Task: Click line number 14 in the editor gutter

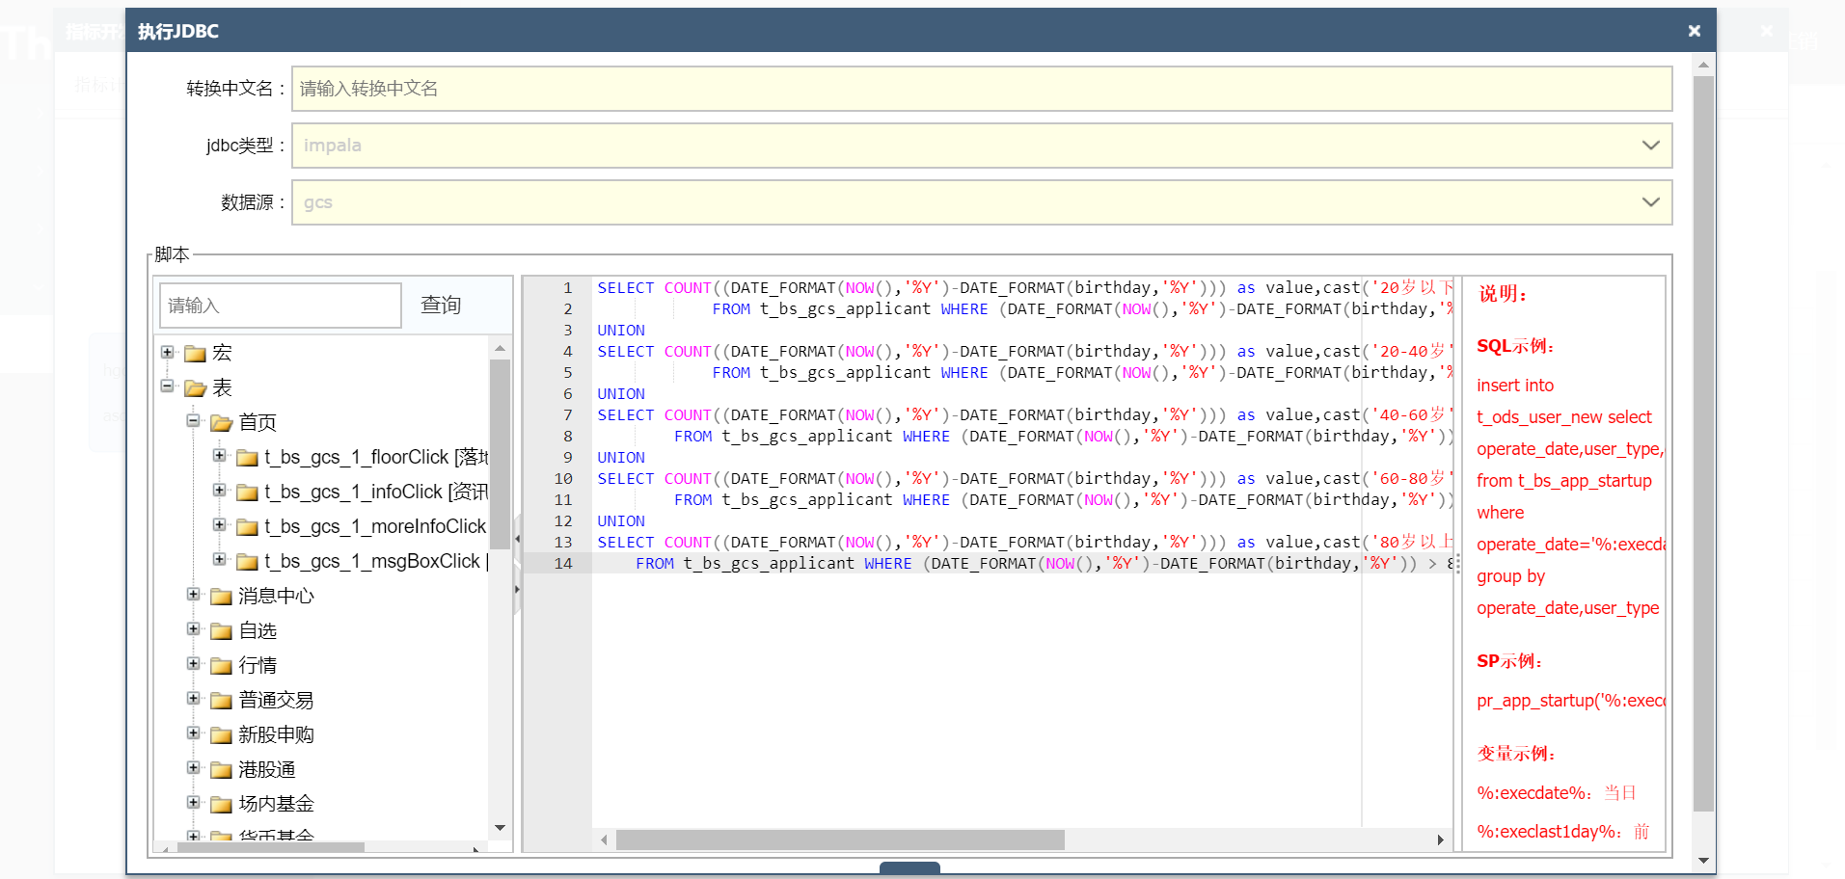Action: (563, 564)
